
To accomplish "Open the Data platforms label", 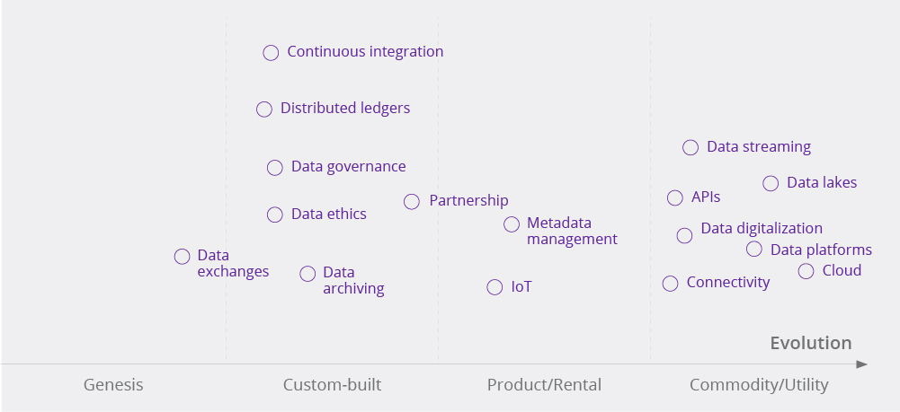I will 821,250.
